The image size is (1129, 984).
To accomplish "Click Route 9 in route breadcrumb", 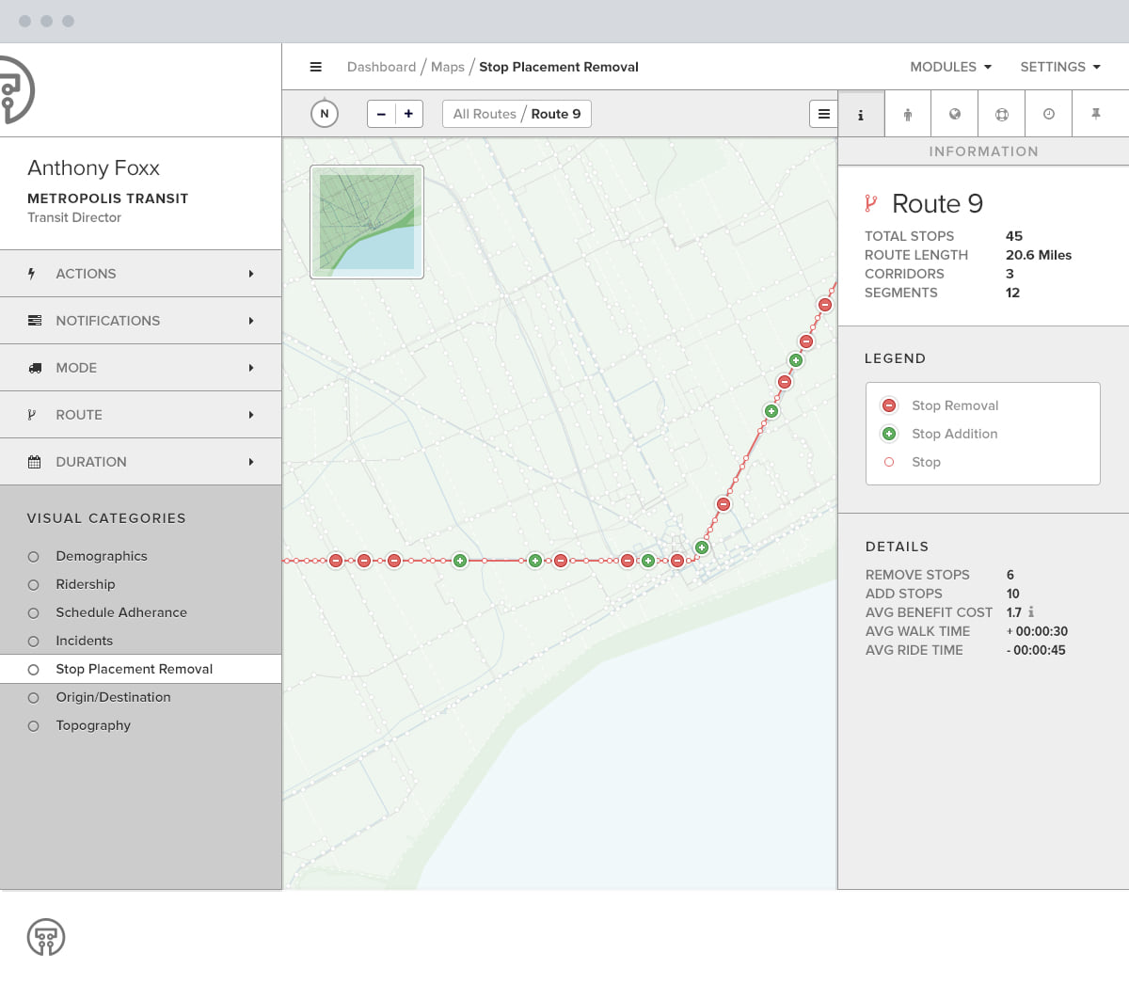I will coord(556,114).
